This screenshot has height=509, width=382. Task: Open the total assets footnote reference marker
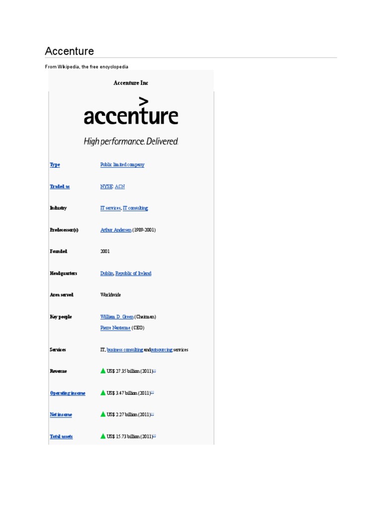coord(154,435)
